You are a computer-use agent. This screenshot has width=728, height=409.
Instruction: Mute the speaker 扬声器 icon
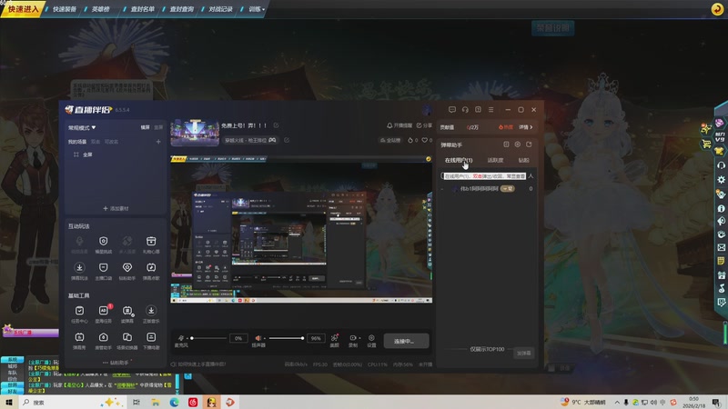click(258, 338)
